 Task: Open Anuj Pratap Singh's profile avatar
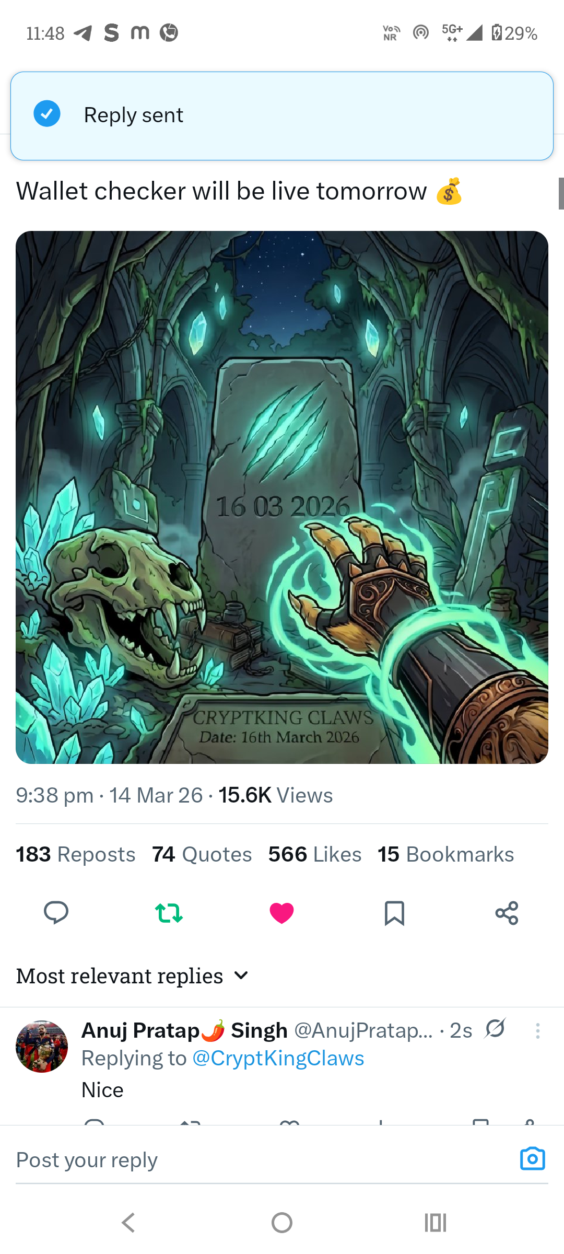point(42,1047)
